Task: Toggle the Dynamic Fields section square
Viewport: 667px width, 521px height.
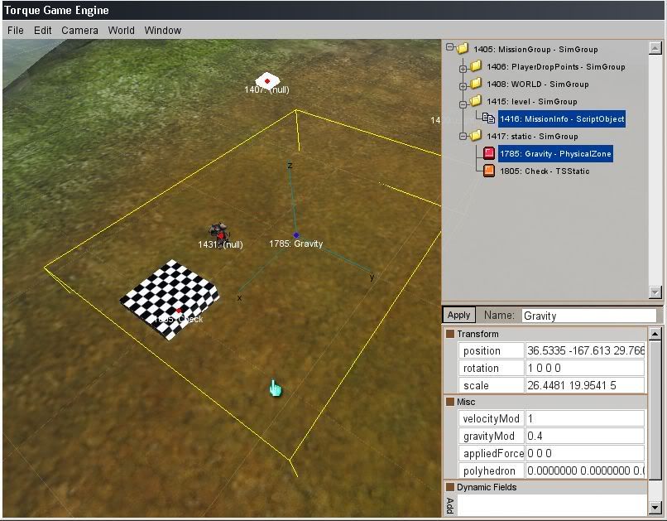Action: [450, 487]
